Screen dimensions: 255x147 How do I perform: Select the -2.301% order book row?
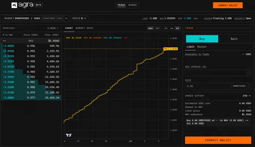point(31,56)
